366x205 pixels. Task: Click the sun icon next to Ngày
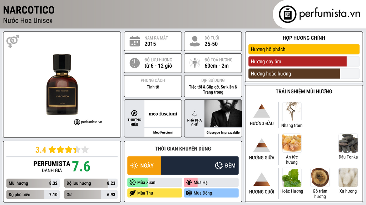pyautogui.click(x=134, y=165)
